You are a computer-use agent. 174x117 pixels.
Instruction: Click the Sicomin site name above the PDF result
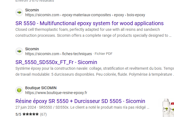[x=32, y=49]
